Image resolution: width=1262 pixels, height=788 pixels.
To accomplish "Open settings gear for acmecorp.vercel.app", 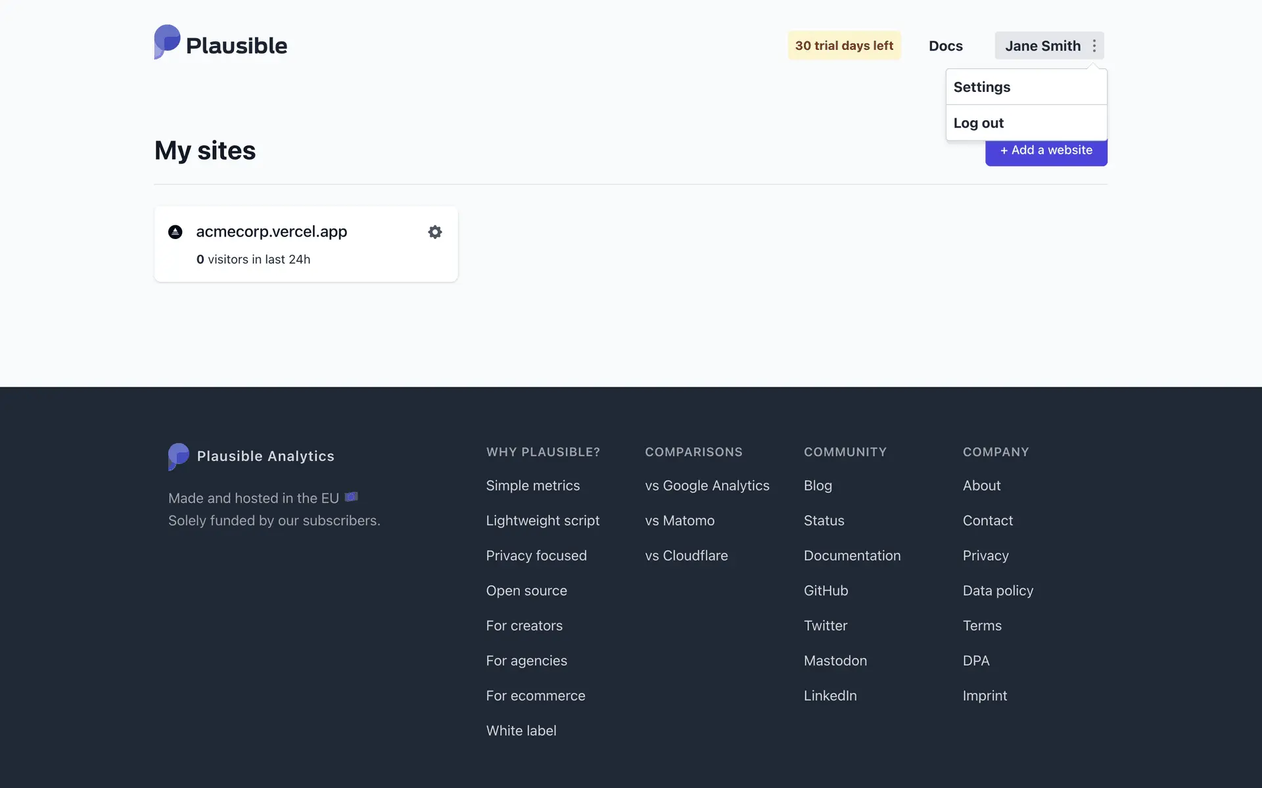I will (434, 232).
